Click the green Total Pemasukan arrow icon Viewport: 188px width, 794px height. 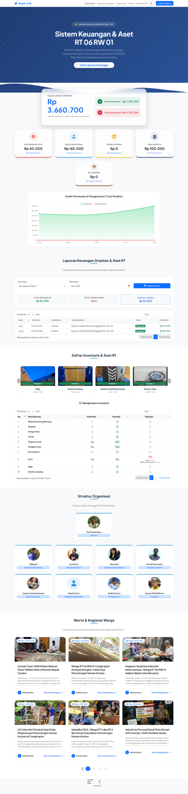point(100,101)
